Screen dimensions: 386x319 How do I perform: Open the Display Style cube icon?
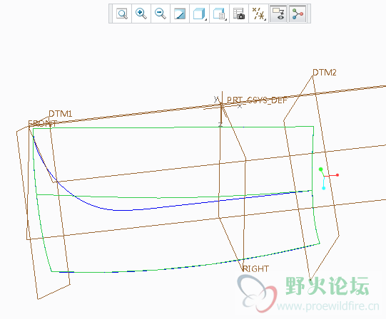click(x=199, y=14)
